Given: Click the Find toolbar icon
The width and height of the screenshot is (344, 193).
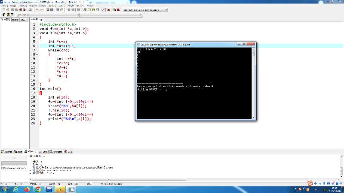Looking at the screenshot, I should pyautogui.click(x=48, y=10).
